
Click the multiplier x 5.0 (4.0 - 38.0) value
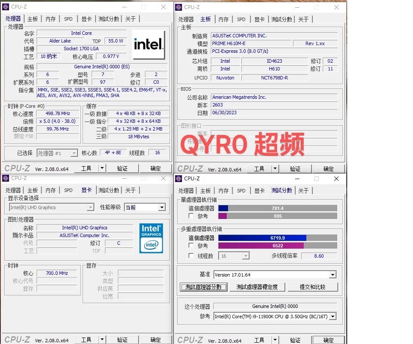tap(58, 121)
